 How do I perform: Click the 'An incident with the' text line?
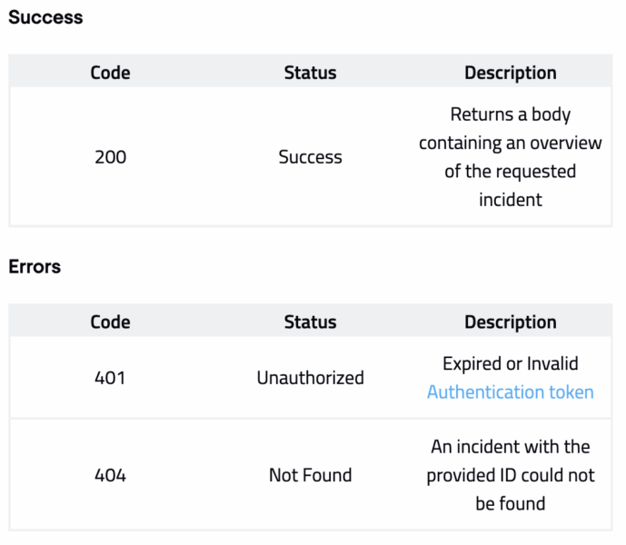point(510,447)
